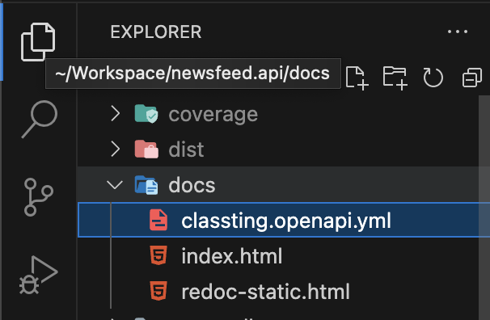This screenshot has width=490, height=320.
Task: Click the EXPLORER panel title
Action: (x=156, y=32)
